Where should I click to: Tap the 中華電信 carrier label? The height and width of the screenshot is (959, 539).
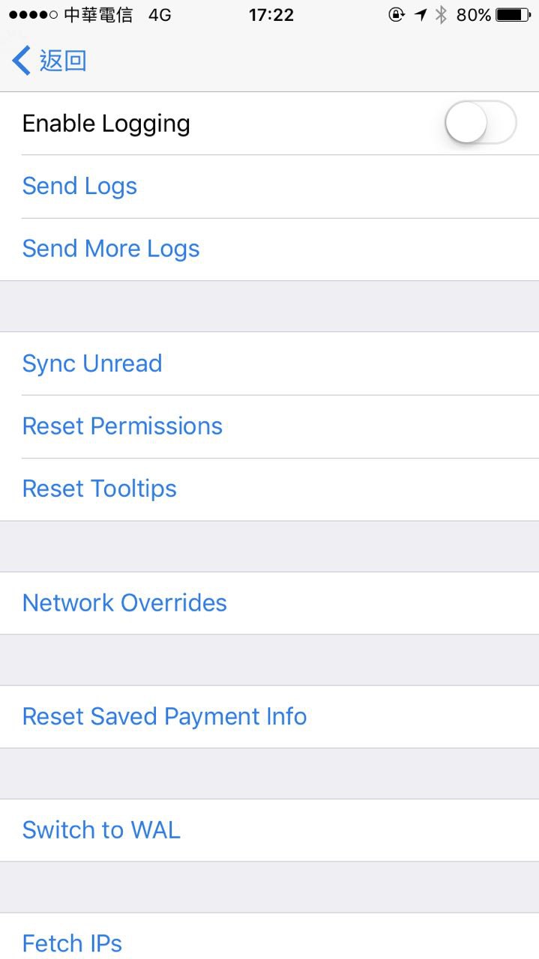point(98,15)
